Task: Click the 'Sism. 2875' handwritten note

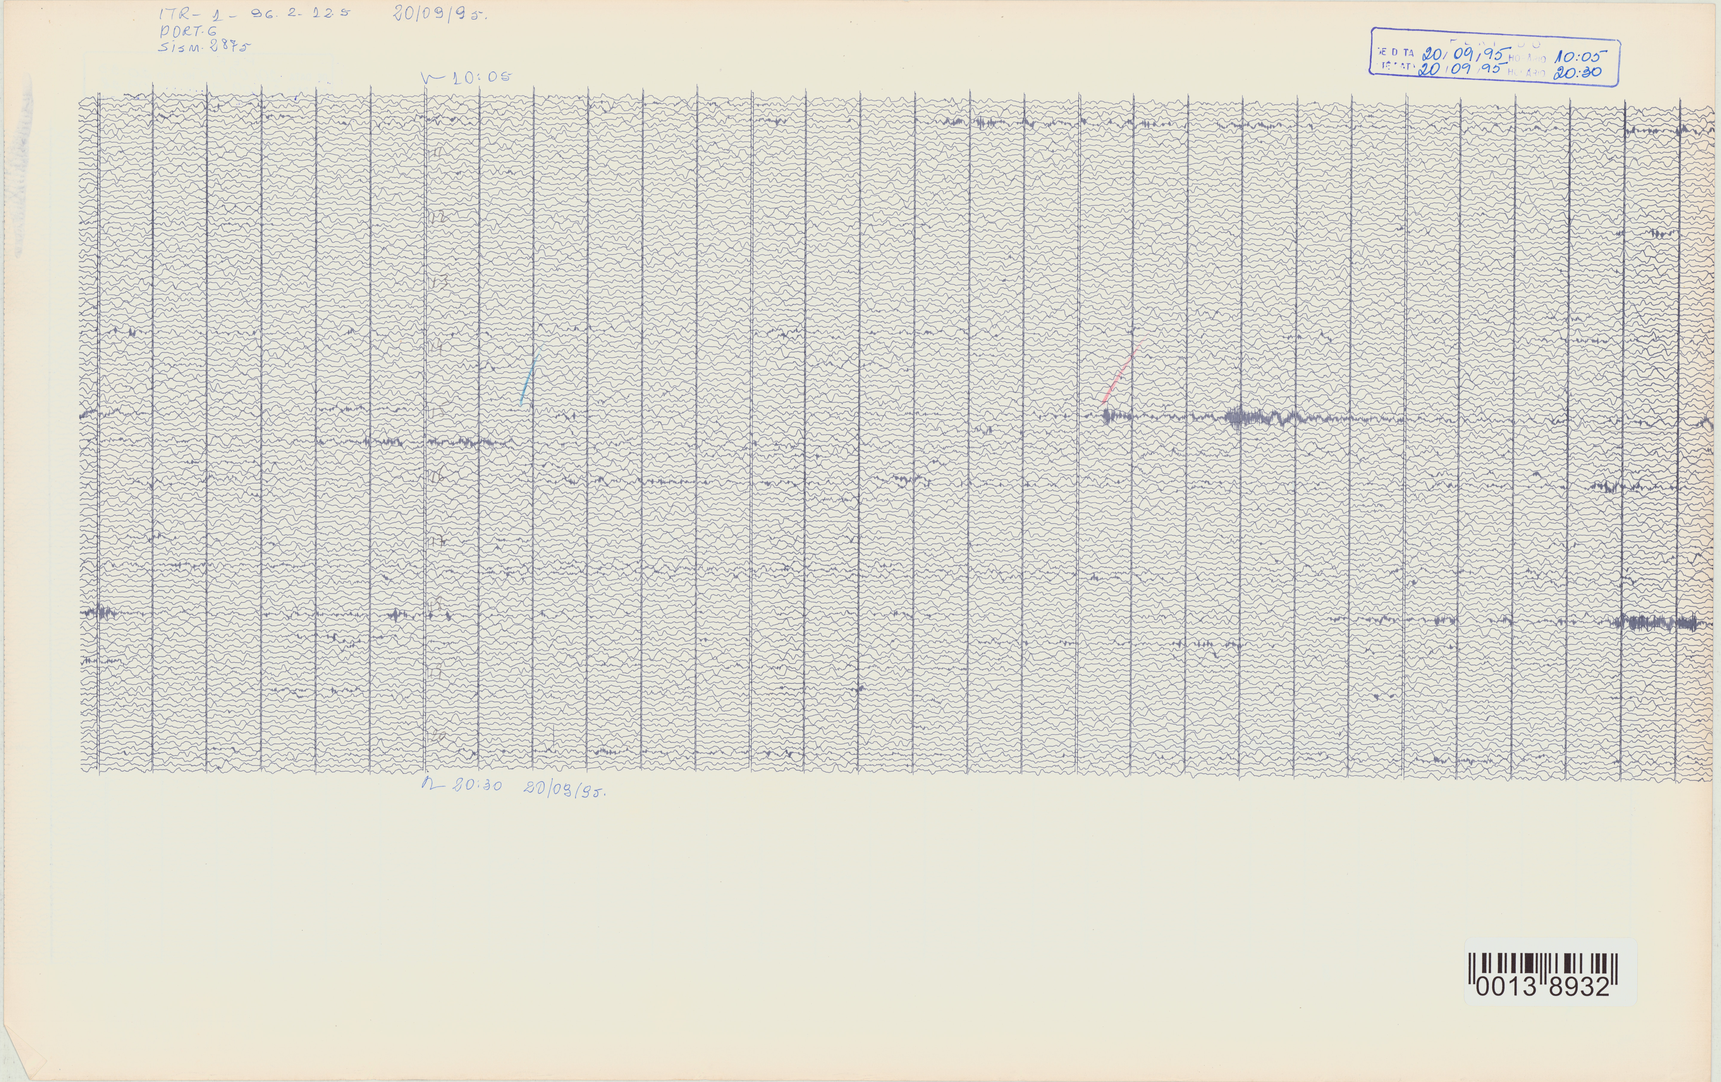Action: click(x=204, y=46)
